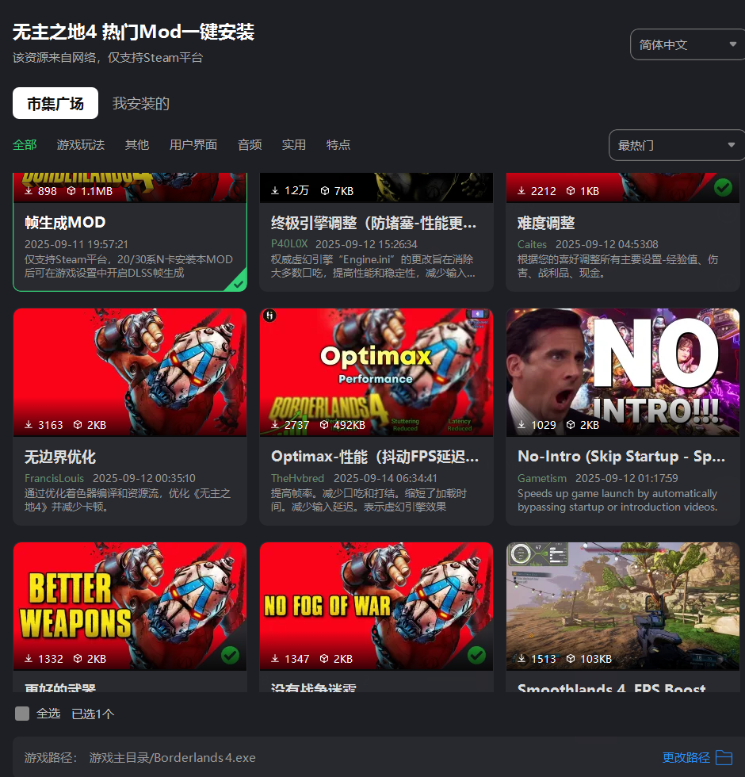Click the folder icon beside 更改路径

pos(724,758)
